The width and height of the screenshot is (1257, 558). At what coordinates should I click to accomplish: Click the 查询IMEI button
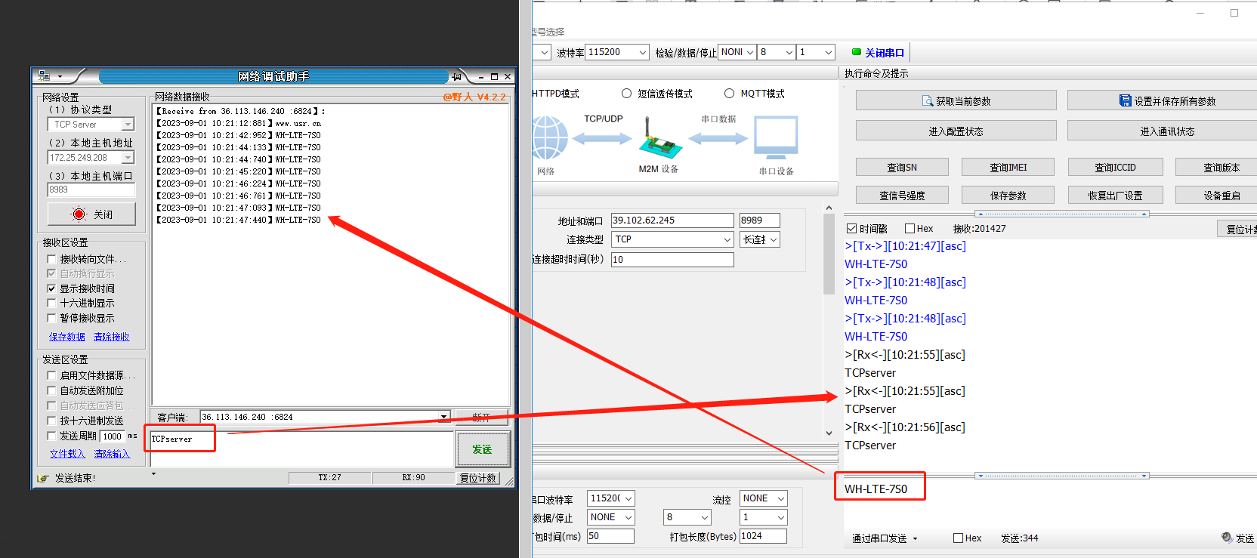coord(1008,167)
